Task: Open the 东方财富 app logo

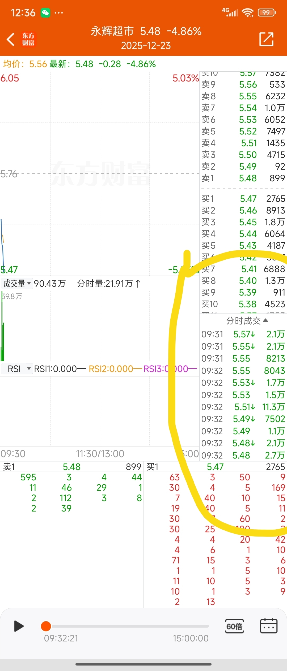Action: 28,39
